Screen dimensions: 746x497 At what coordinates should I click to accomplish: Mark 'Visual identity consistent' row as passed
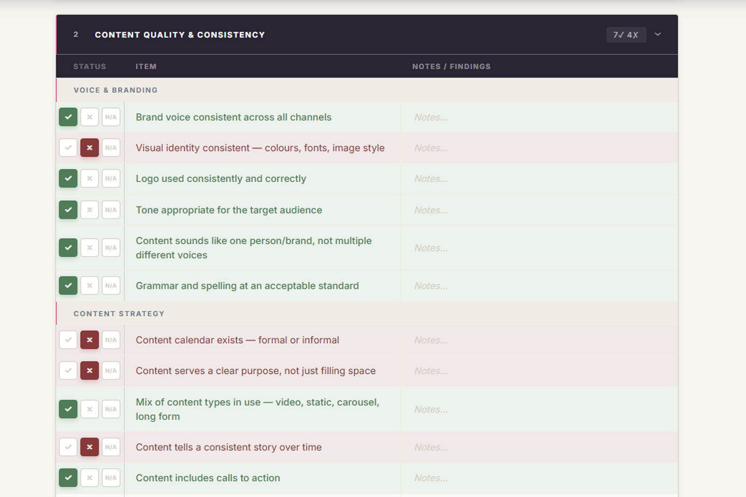tap(68, 148)
